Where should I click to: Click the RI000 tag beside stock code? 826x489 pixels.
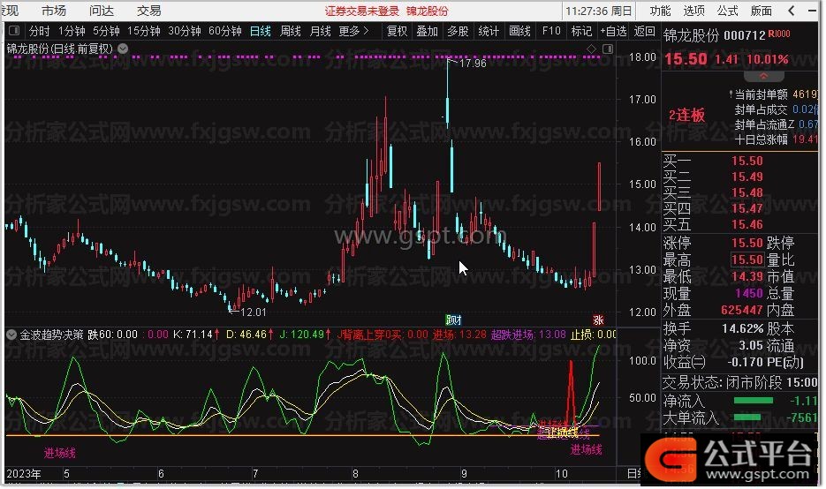click(779, 34)
